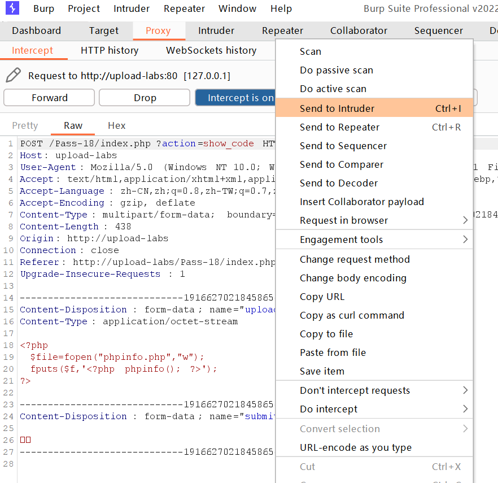
Task: Select the Proxy tab
Action: pyautogui.click(x=158, y=31)
